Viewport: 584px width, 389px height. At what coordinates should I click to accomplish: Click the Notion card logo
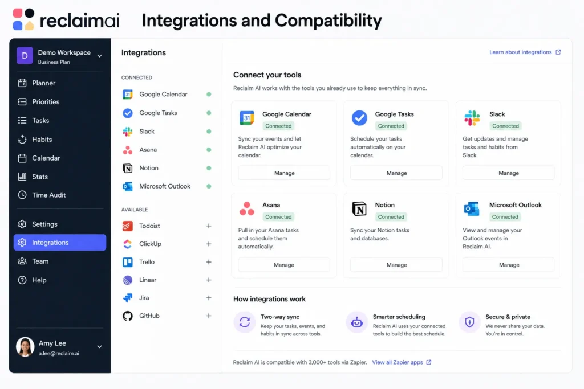[359, 209]
